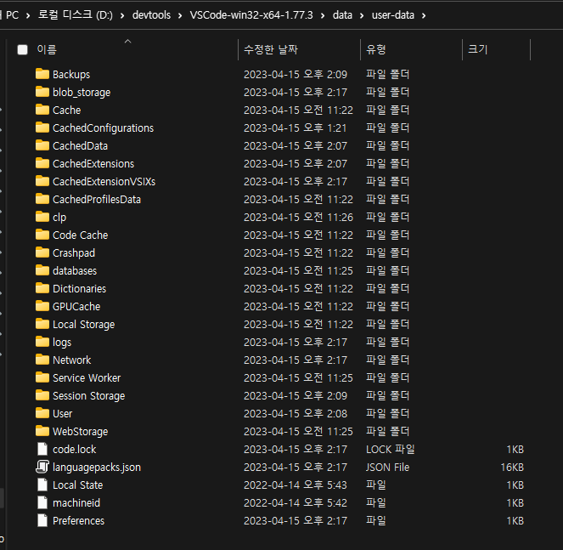Navigate to PC in the address bar
This screenshot has height=550, width=563.
12,15
